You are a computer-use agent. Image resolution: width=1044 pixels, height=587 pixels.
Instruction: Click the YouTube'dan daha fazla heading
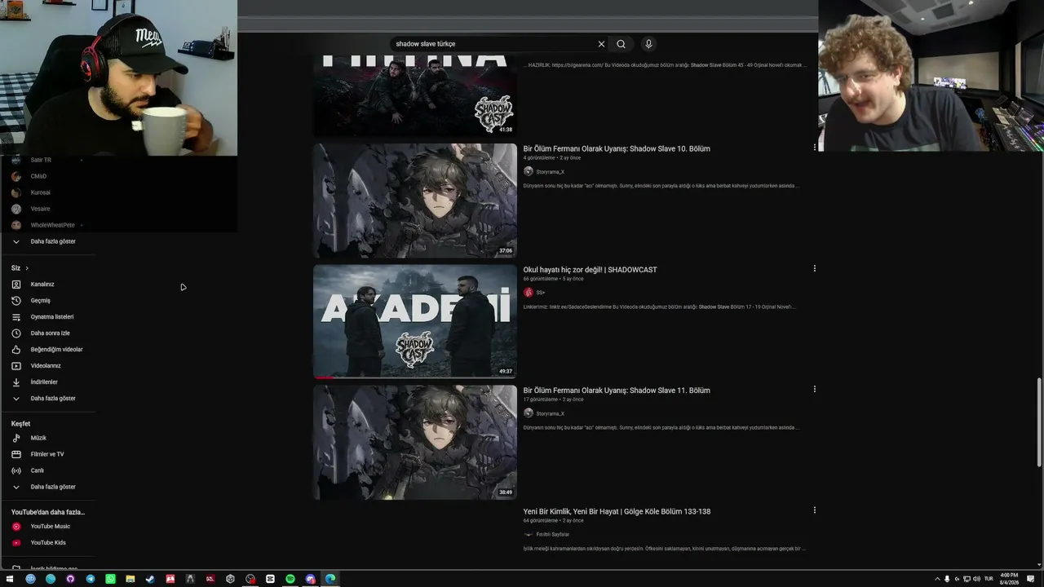pyautogui.click(x=48, y=512)
